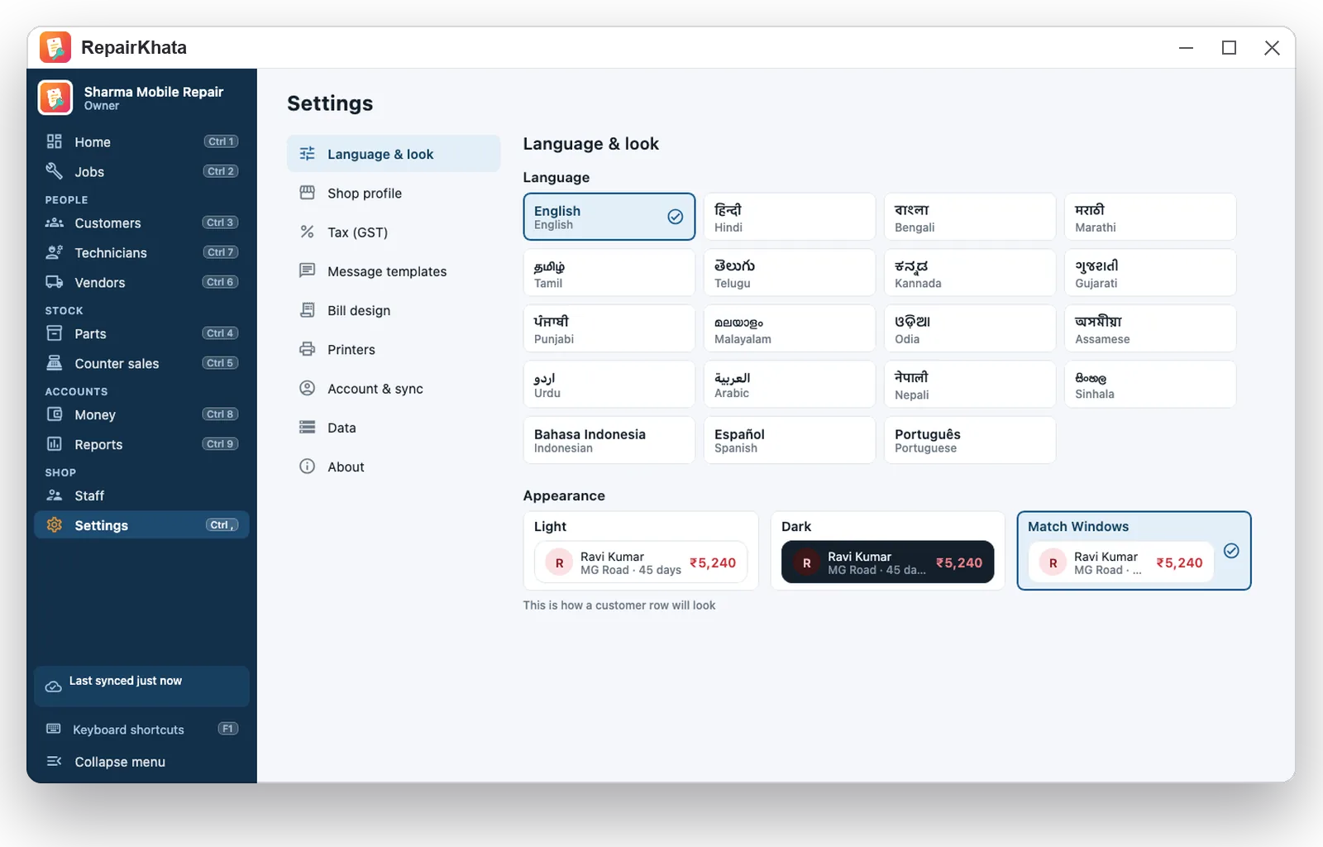Select the Arabic language card

pyautogui.click(x=790, y=384)
